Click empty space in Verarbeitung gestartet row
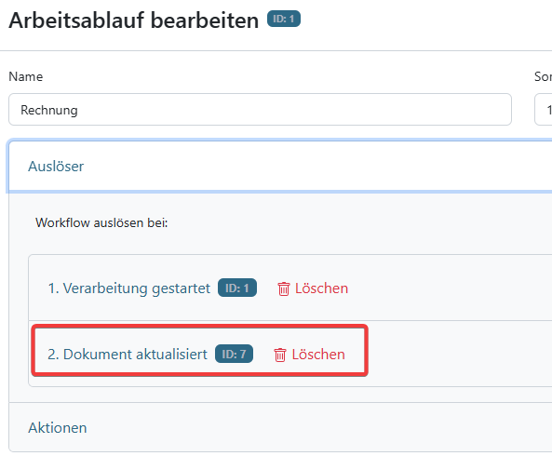The height and width of the screenshot is (456, 552). 451,288
